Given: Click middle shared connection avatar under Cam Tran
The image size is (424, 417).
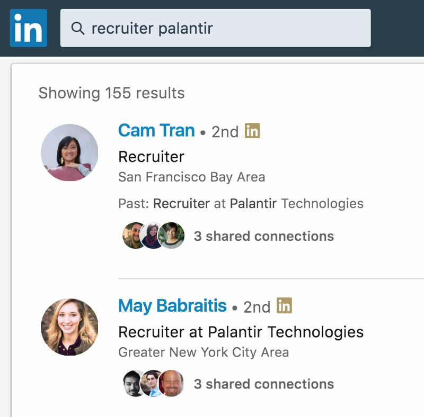Looking at the screenshot, I should pos(152,235).
